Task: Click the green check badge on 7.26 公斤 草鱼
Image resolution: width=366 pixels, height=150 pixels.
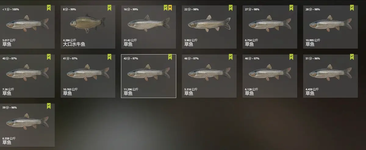Action: (49, 57)
